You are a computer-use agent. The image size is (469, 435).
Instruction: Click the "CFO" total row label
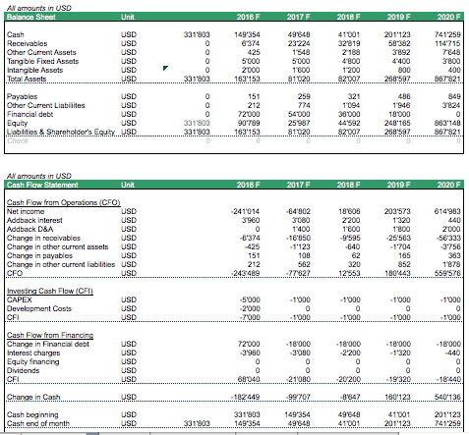pyautogui.click(x=15, y=273)
